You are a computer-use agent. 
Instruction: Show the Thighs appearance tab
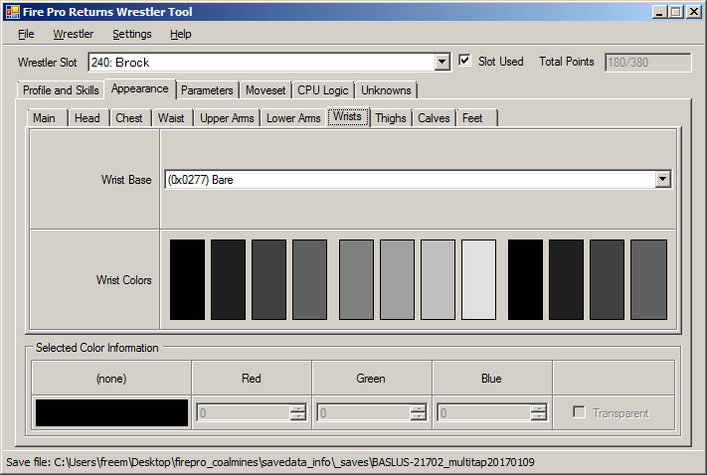pos(390,118)
